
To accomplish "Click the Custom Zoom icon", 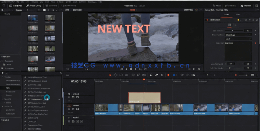I will click(x=193, y=75).
